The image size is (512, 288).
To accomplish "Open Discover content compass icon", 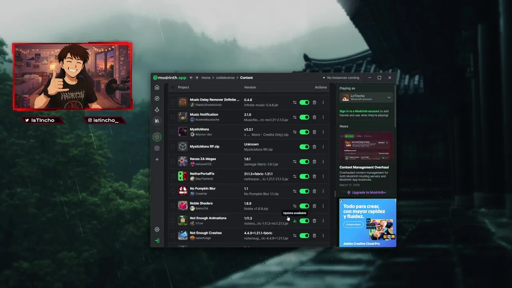I will pyautogui.click(x=157, y=98).
